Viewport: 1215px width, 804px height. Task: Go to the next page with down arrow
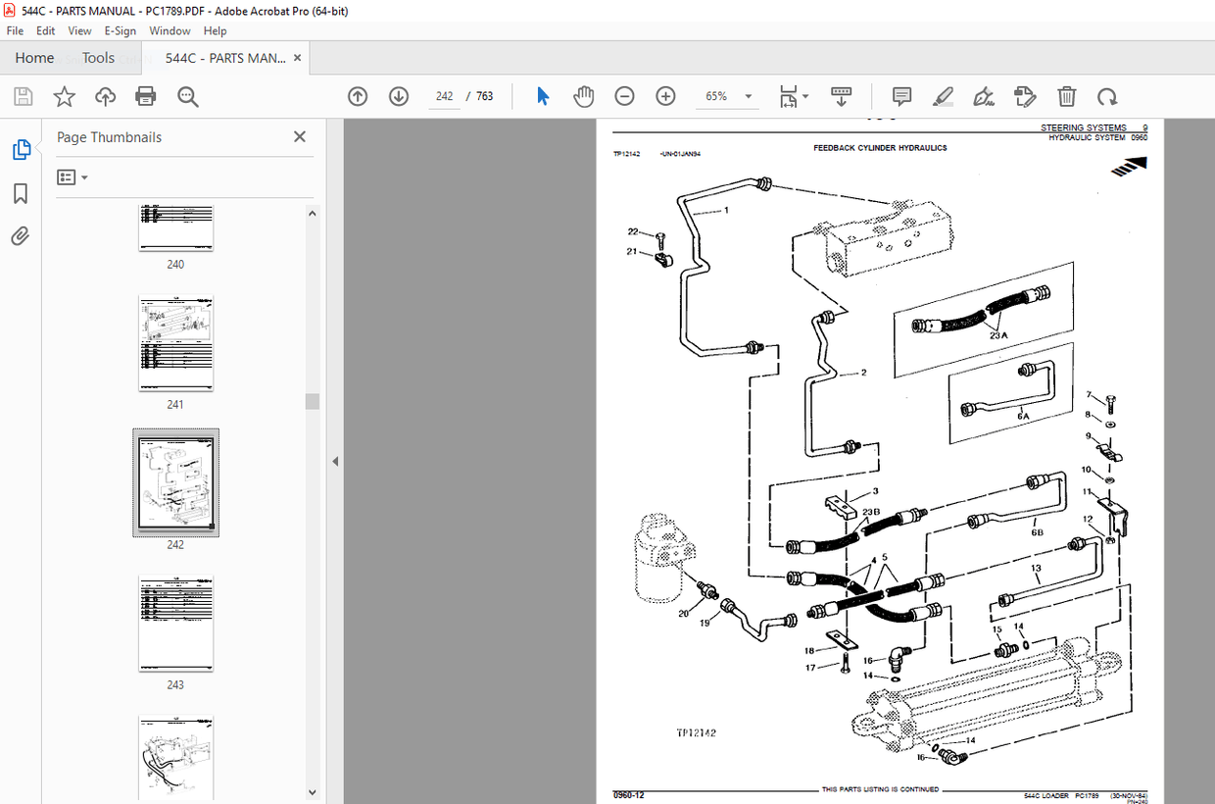click(398, 96)
